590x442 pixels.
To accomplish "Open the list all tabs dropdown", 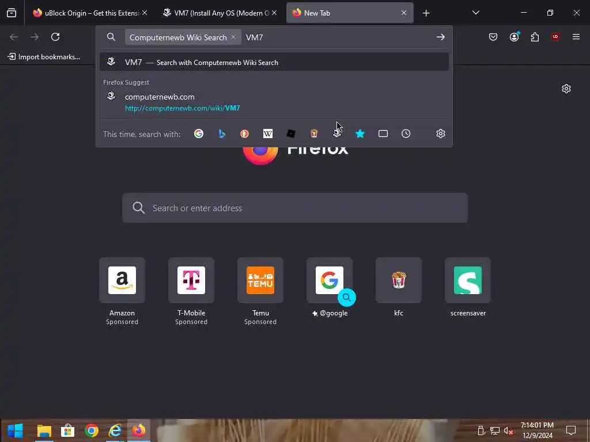I will (x=475, y=13).
